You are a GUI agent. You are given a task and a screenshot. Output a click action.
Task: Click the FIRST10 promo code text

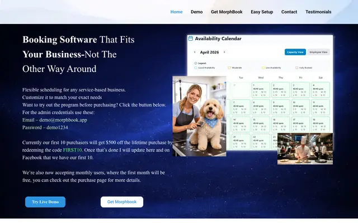click(72, 150)
